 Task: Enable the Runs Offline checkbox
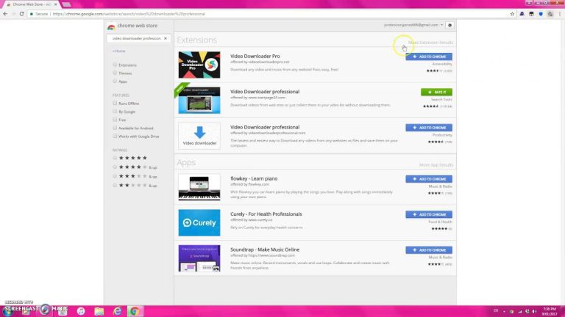coord(115,103)
